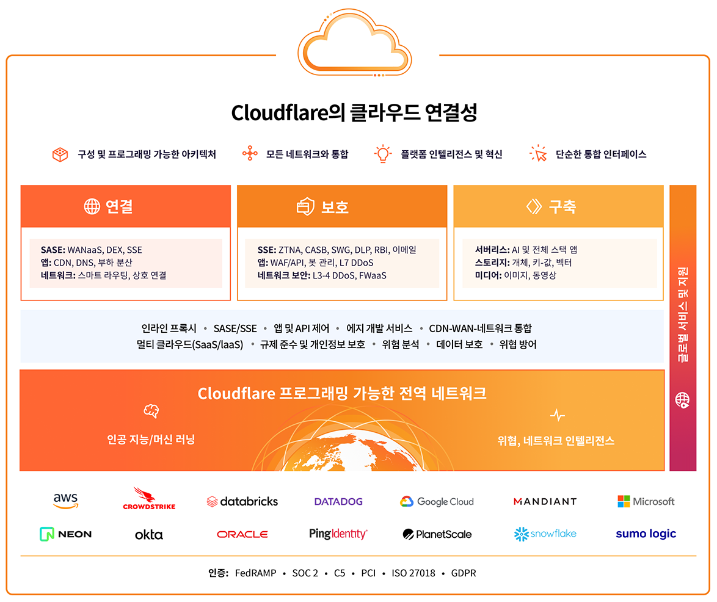
Task: Click the 위협 방어 item
Action: pos(518,344)
